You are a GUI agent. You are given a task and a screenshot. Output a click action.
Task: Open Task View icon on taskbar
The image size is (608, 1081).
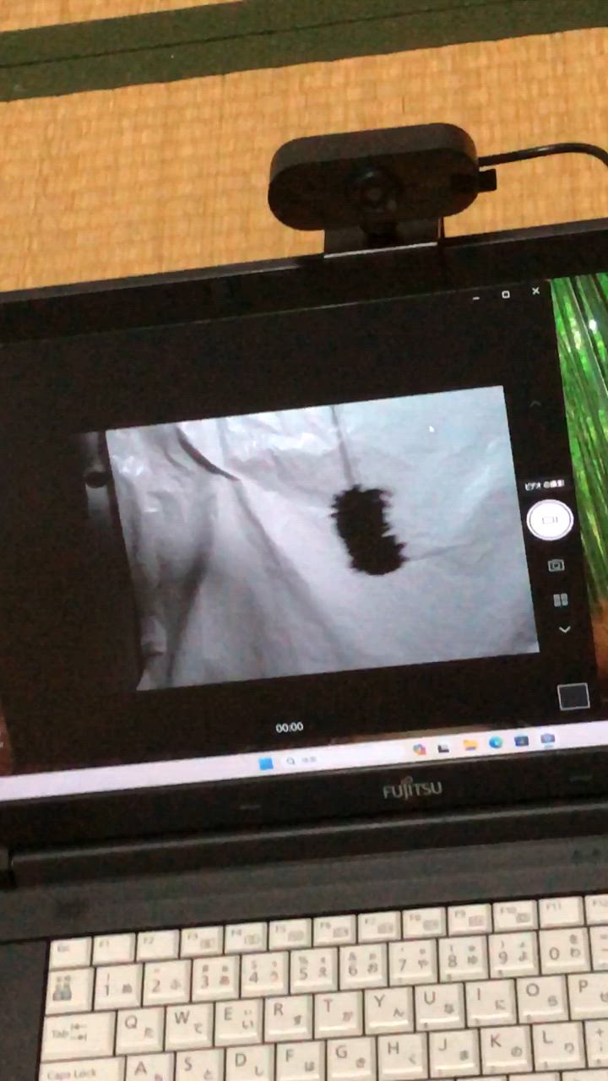pyautogui.click(x=443, y=747)
